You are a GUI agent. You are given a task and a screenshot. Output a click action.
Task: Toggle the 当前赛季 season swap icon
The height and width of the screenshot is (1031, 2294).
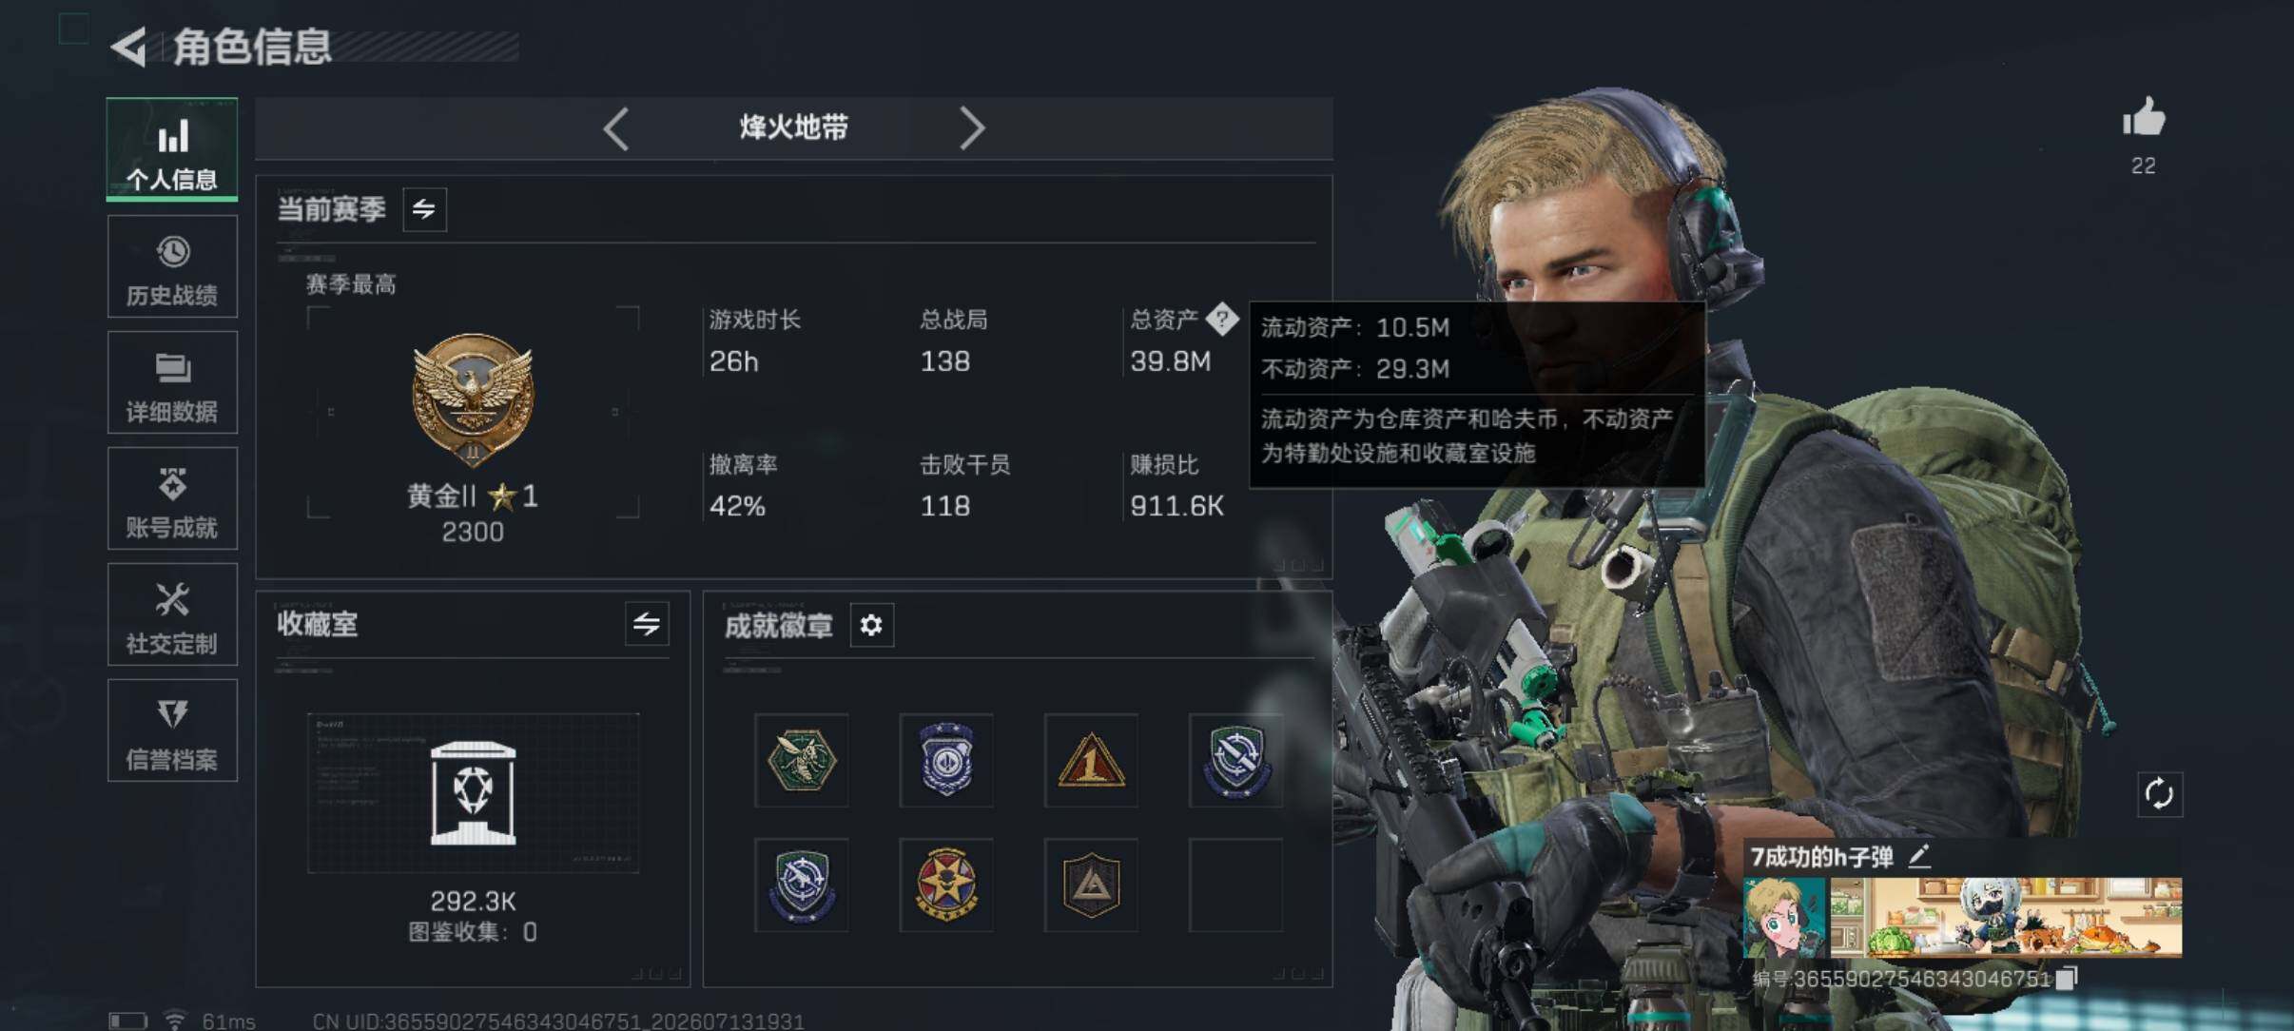(425, 209)
